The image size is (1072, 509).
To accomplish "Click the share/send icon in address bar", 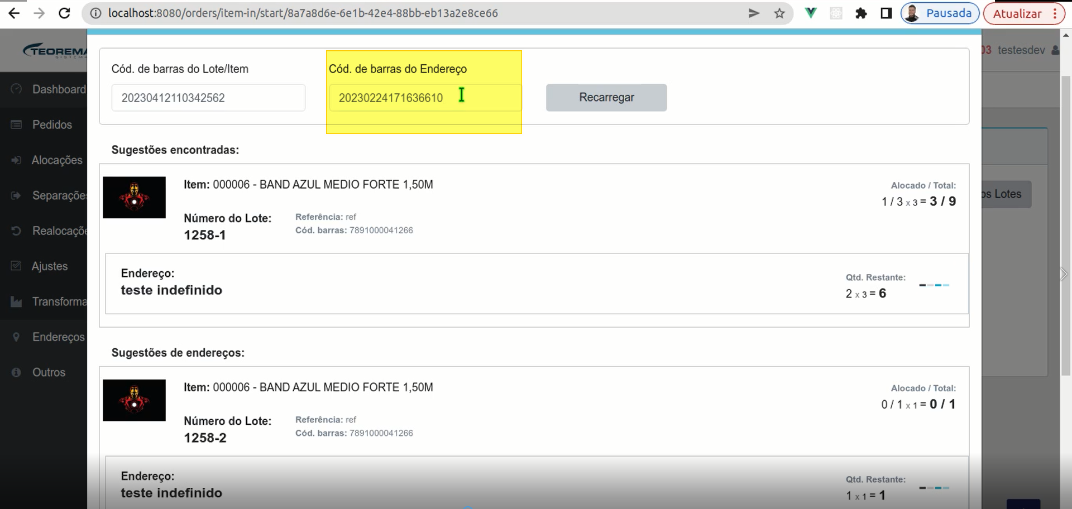I will tap(754, 13).
